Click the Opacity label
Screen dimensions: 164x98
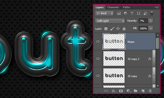tap(132, 21)
